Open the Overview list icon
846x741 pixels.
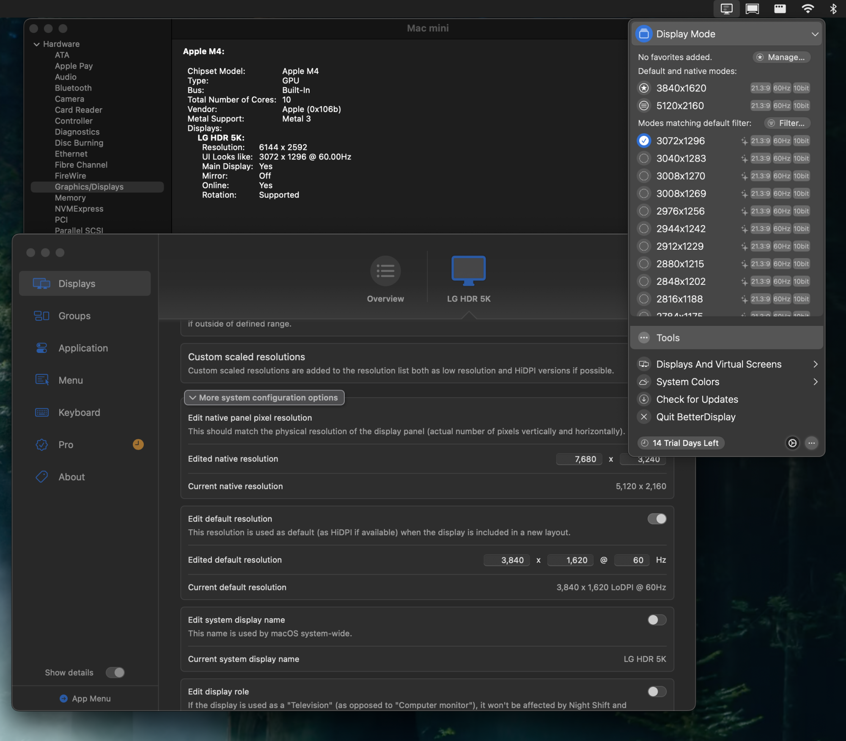tap(385, 271)
